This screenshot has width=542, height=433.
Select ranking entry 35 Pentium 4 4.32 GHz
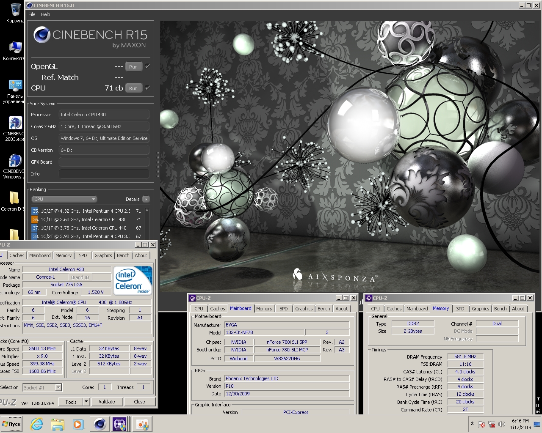87,211
